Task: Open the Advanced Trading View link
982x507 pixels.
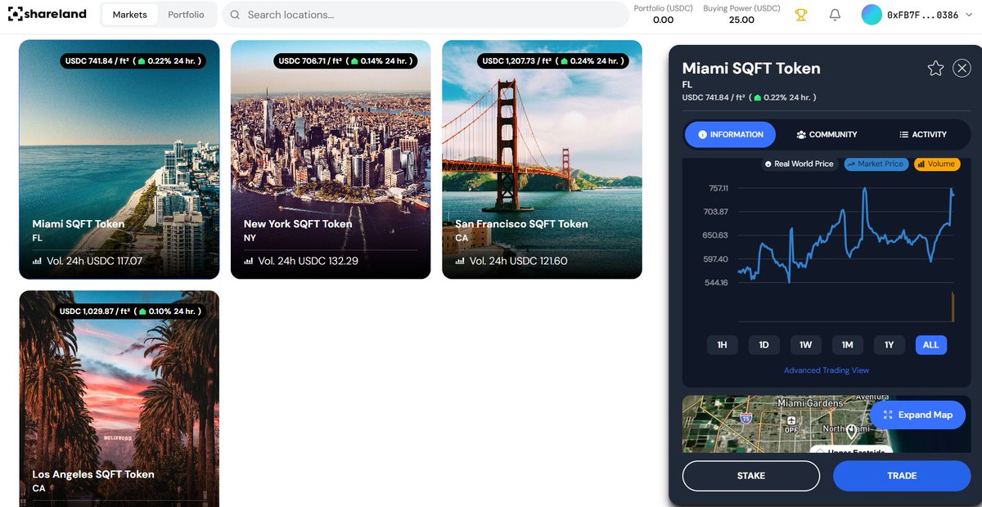Action: (827, 370)
